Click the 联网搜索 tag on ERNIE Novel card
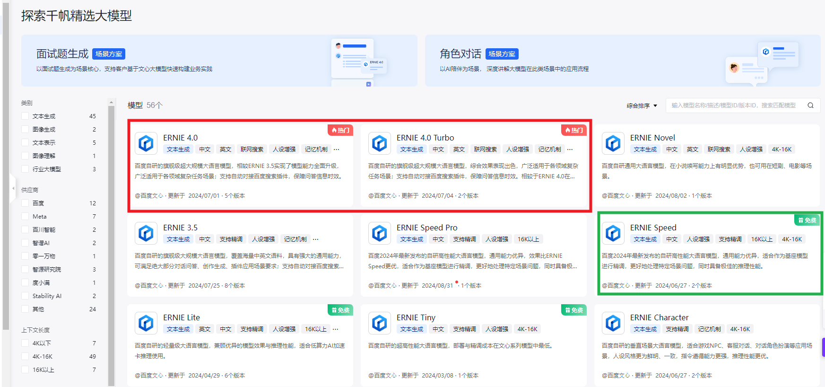The width and height of the screenshot is (825, 387). 719,150
